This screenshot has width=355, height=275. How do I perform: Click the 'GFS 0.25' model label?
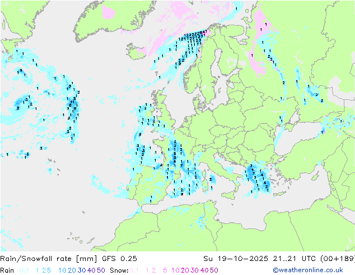(119, 259)
